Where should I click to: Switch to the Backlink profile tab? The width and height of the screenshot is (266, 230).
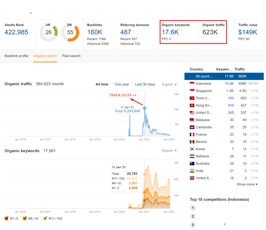[17, 56]
